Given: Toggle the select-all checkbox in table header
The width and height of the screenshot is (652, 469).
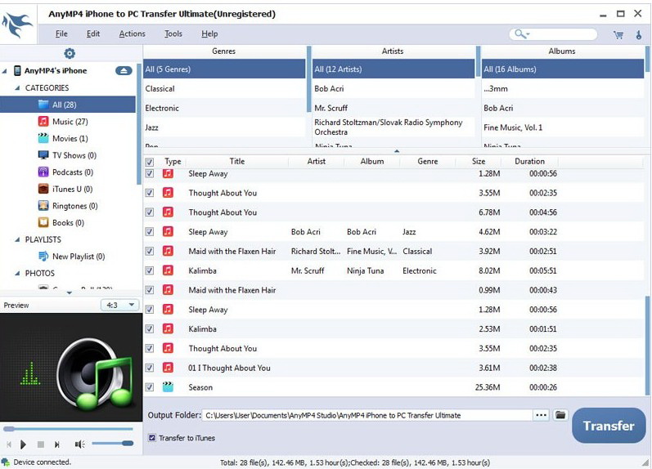Looking at the screenshot, I should pyautogui.click(x=149, y=162).
